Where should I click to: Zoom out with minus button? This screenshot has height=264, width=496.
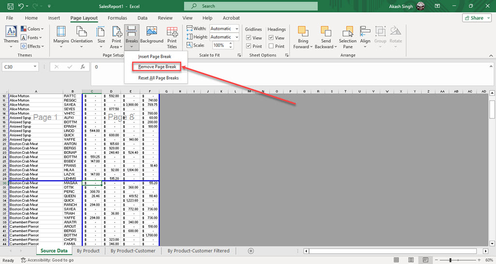click(x=436, y=260)
